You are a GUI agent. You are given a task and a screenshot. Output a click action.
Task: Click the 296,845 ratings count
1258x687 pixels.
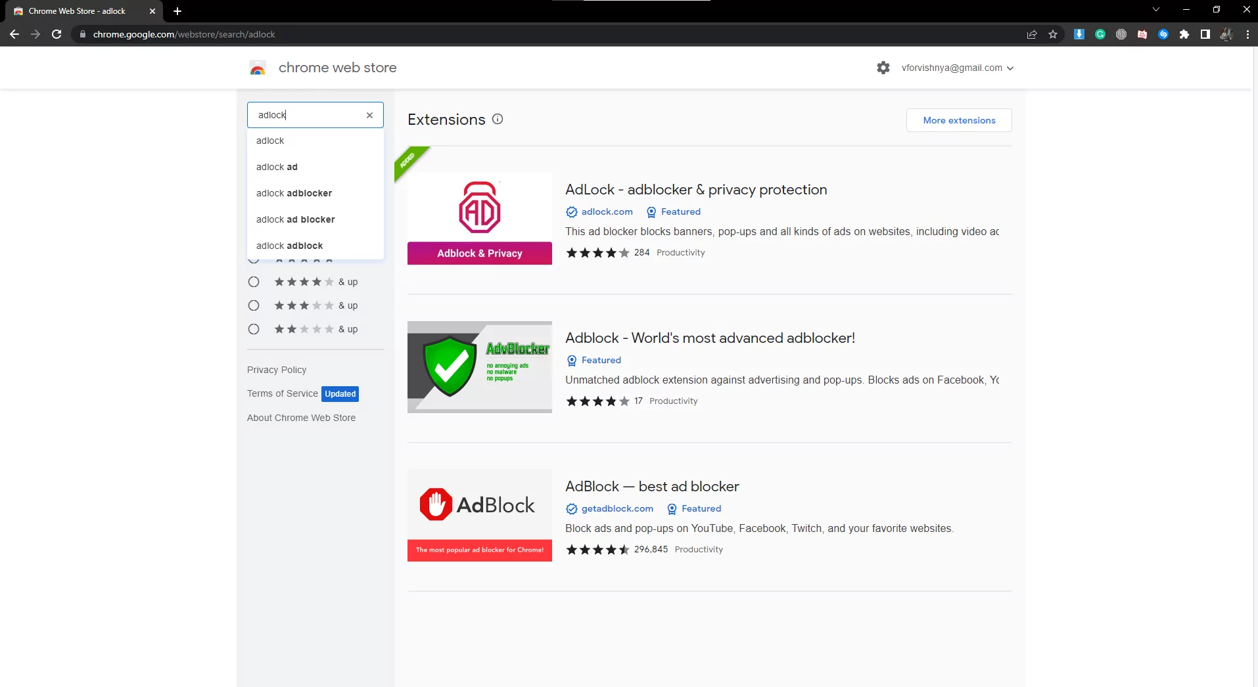point(651,549)
